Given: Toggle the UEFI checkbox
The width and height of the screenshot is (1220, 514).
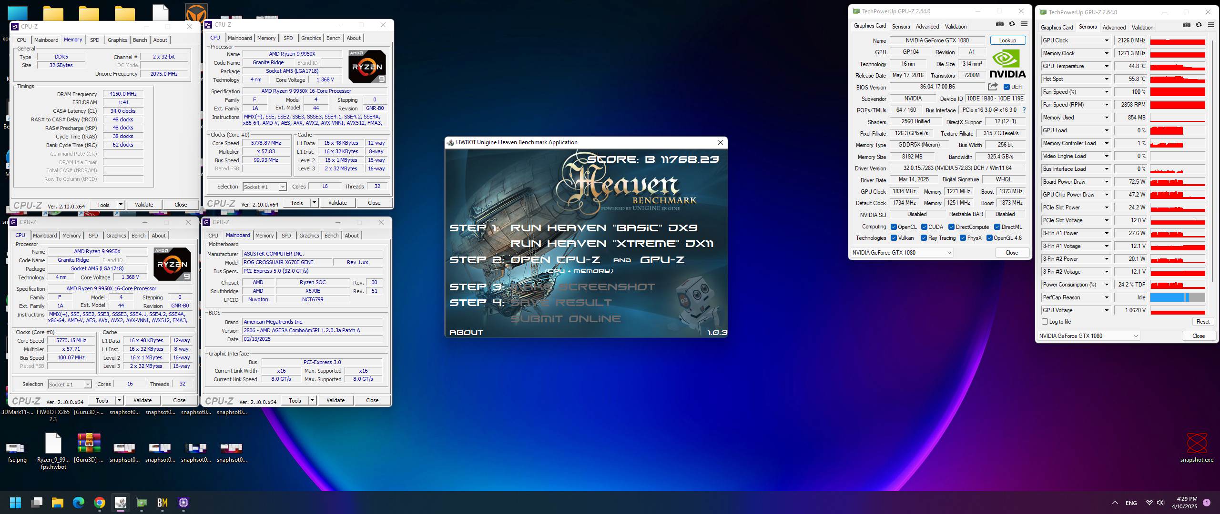Looking at the screenshot, I should pos(1006,87).
